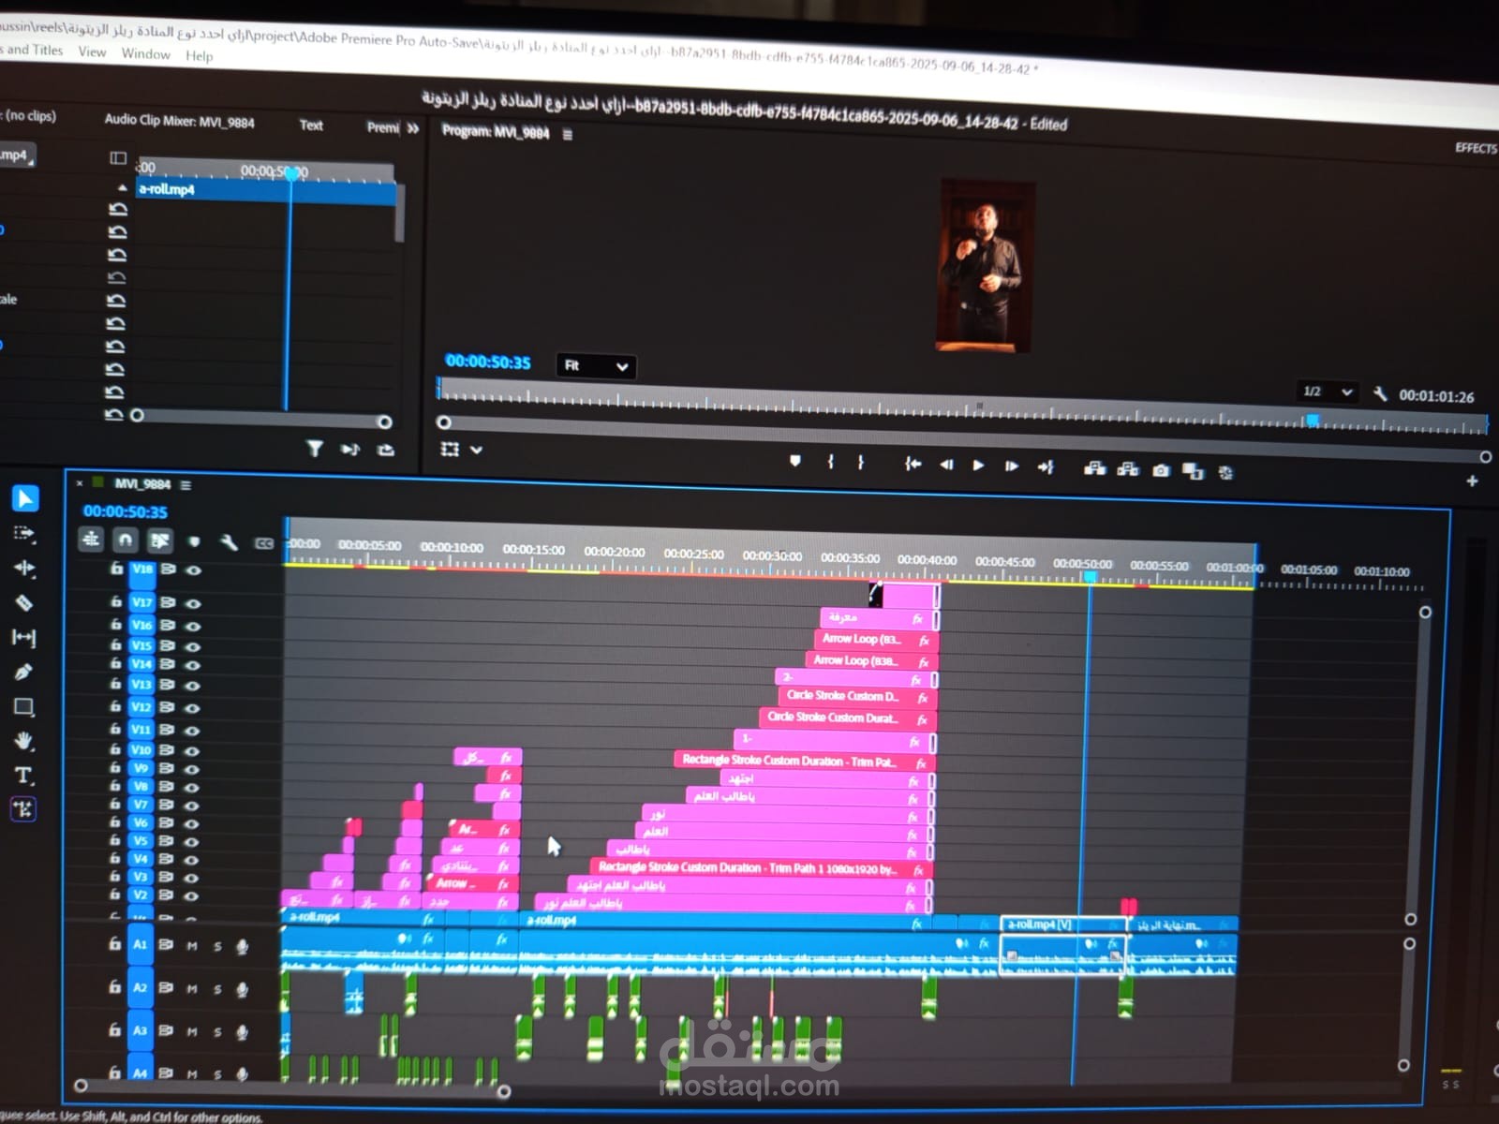Click the Program monitor playhead marker
Screen dimensions: 1499x1124
click(1313, 420)
